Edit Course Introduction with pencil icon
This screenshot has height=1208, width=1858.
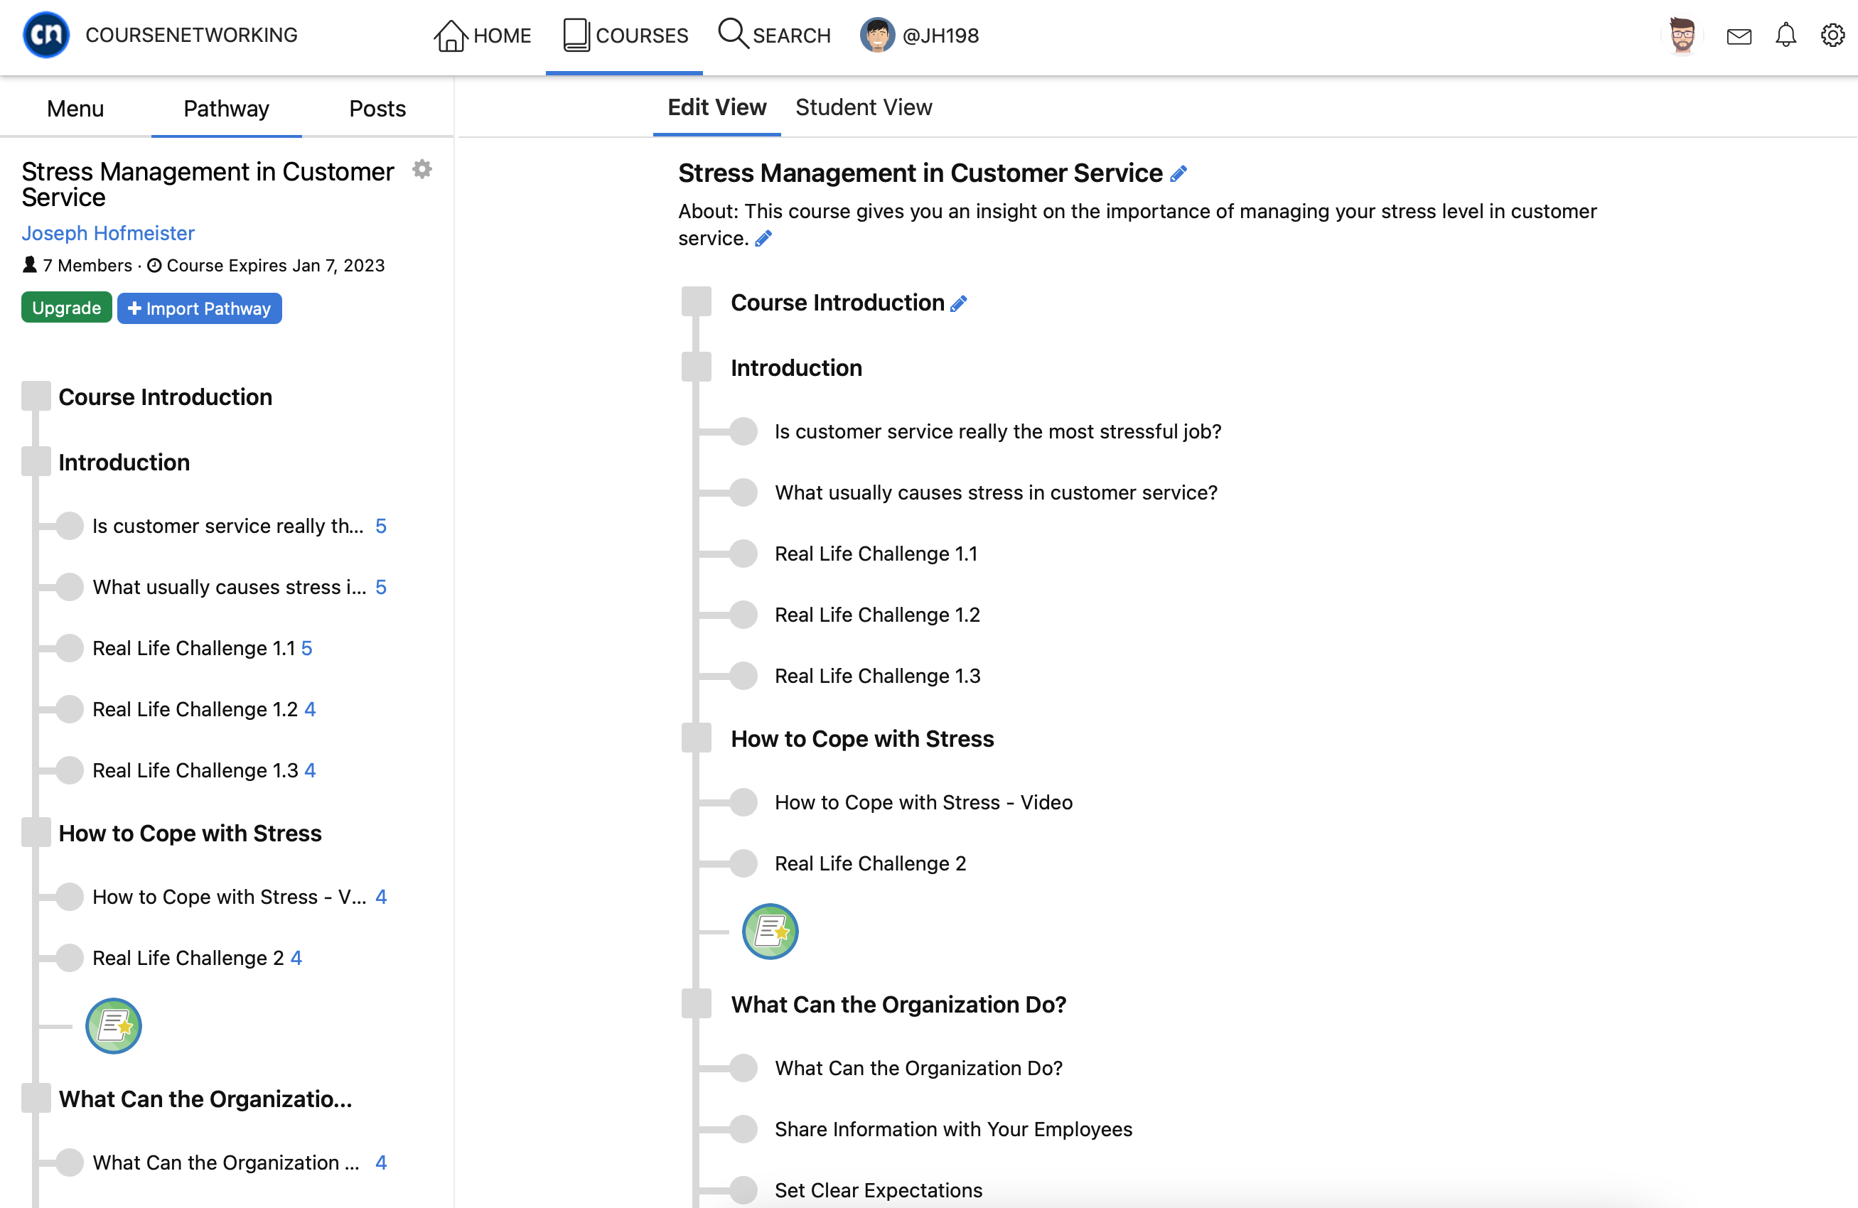(x=959, y=303)
